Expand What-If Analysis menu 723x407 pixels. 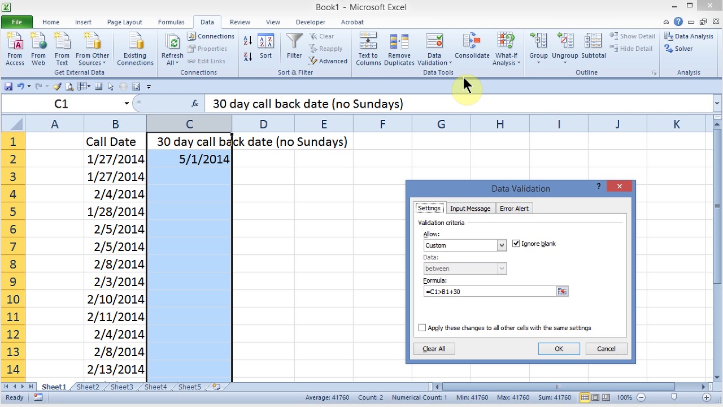coord(506,49)
